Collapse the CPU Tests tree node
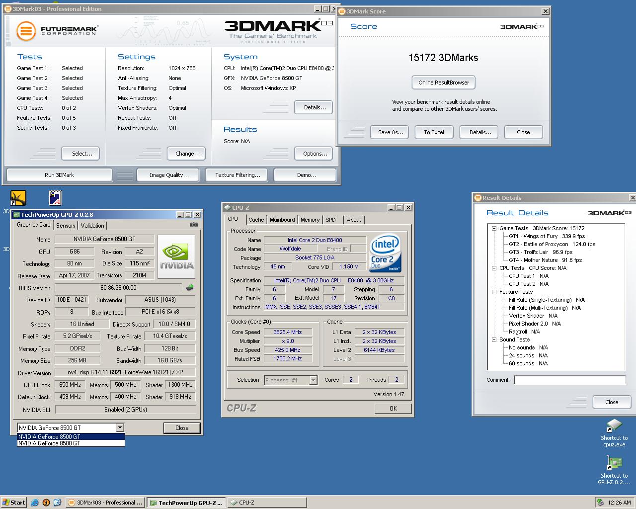This screenshot has width=636, height=509. pyautogui.click(x=494, y=268)
